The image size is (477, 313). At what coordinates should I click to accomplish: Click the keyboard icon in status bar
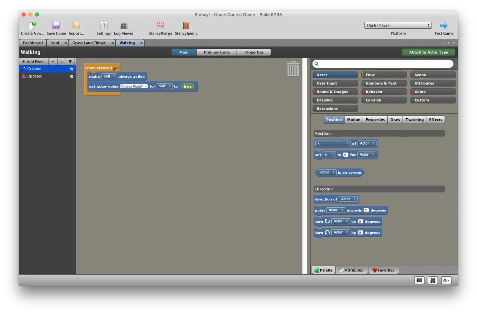click(419, 280)
